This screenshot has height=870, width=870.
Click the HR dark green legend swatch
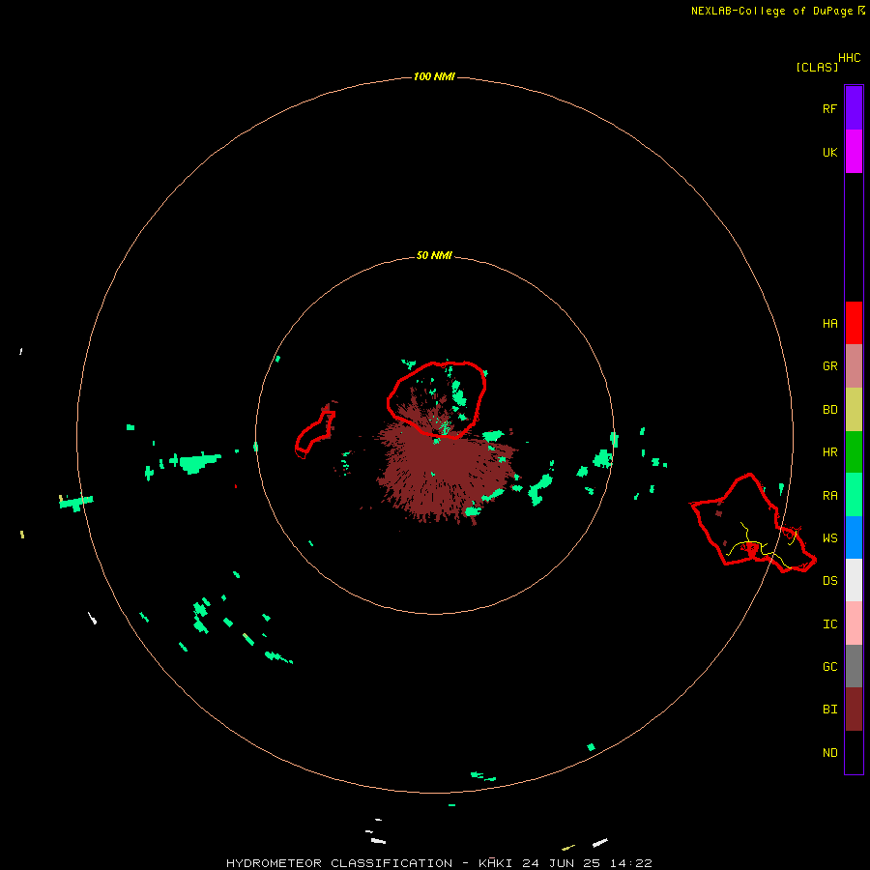[x=854, y=452]
